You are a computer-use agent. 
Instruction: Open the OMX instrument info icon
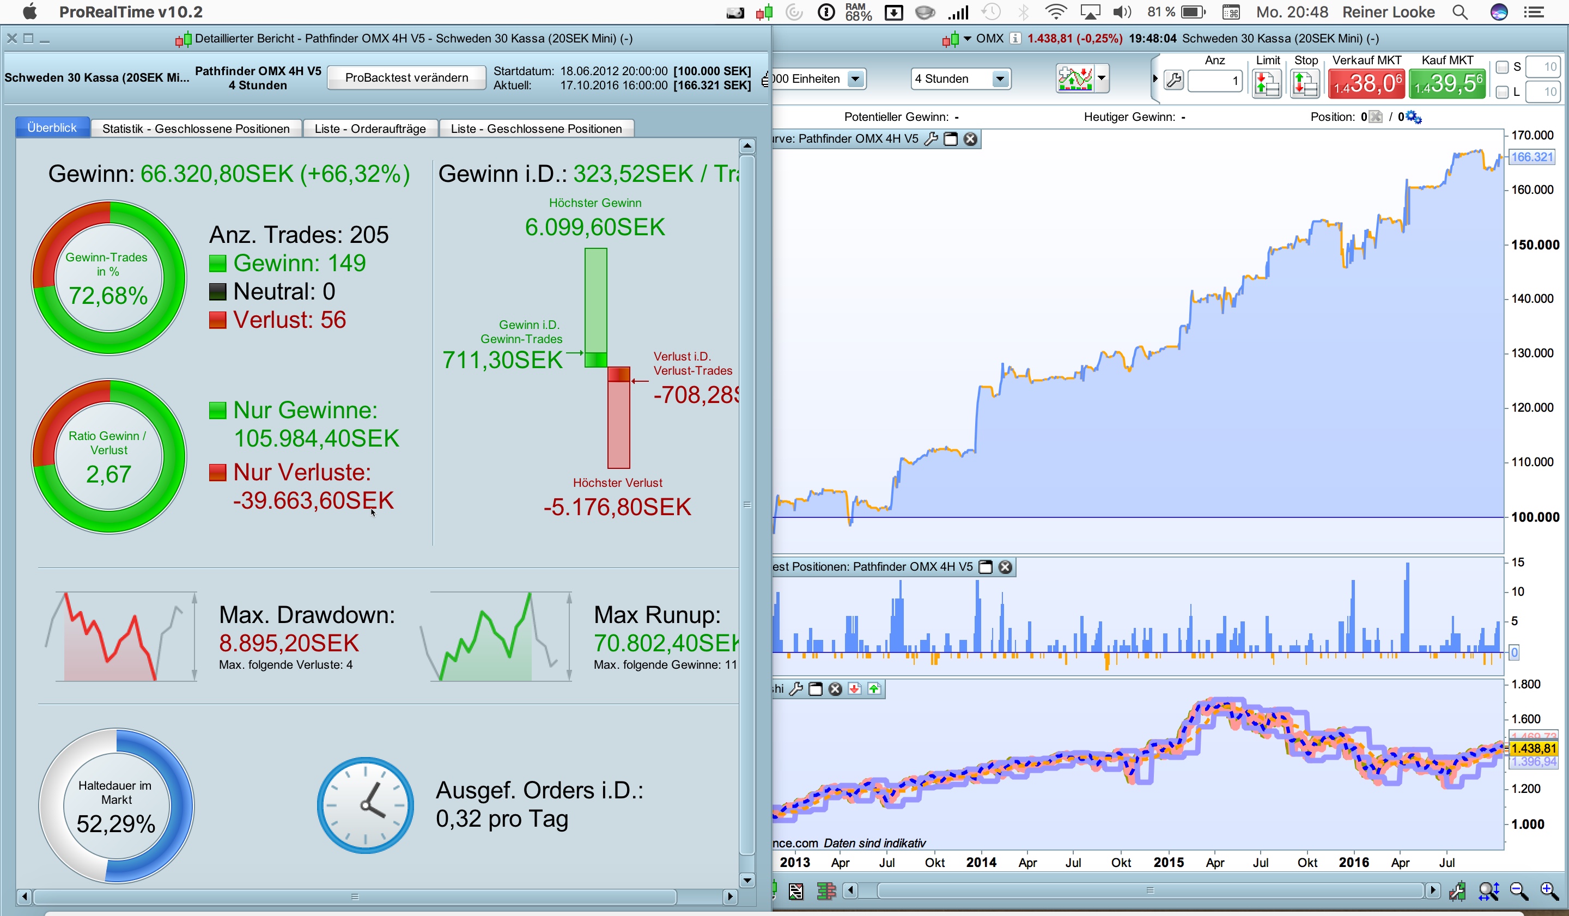tap(1015, 39)
